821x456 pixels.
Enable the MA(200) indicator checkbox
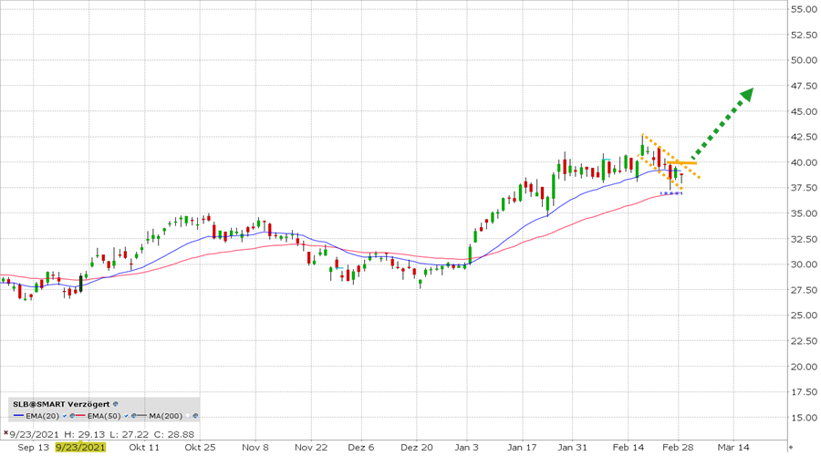click(x=188, y=416)
